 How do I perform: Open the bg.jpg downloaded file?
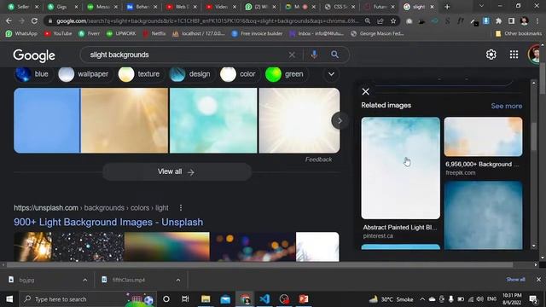[x=26, y=280]
